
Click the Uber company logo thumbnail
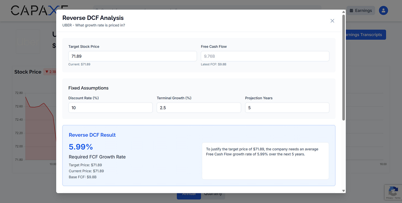[x=28, y=42]
